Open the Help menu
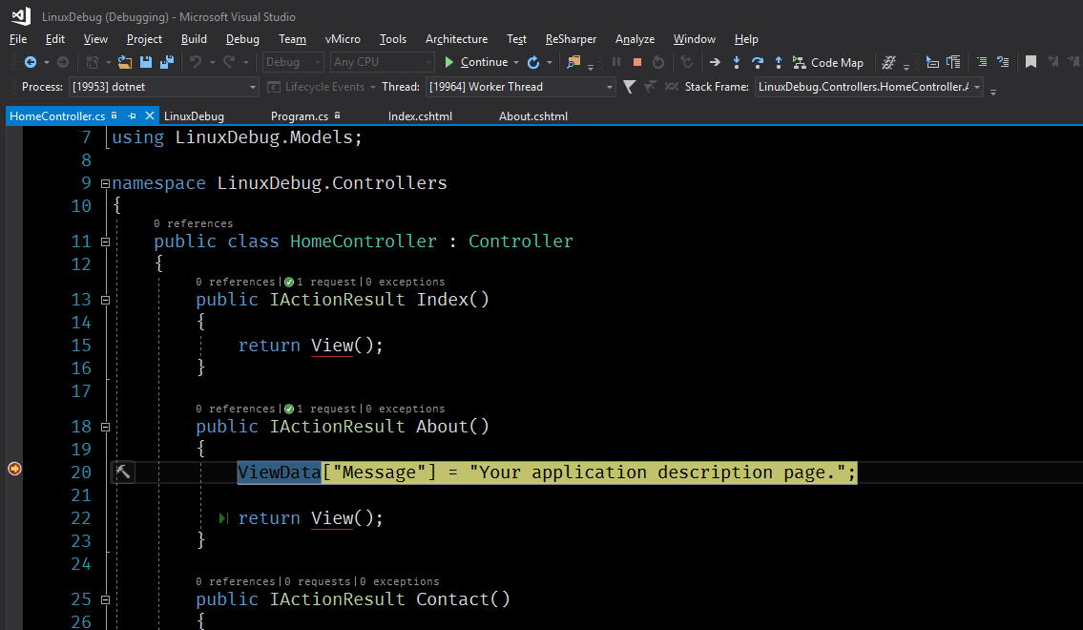This screenshot has width=1083, height=630. (746, 39)
